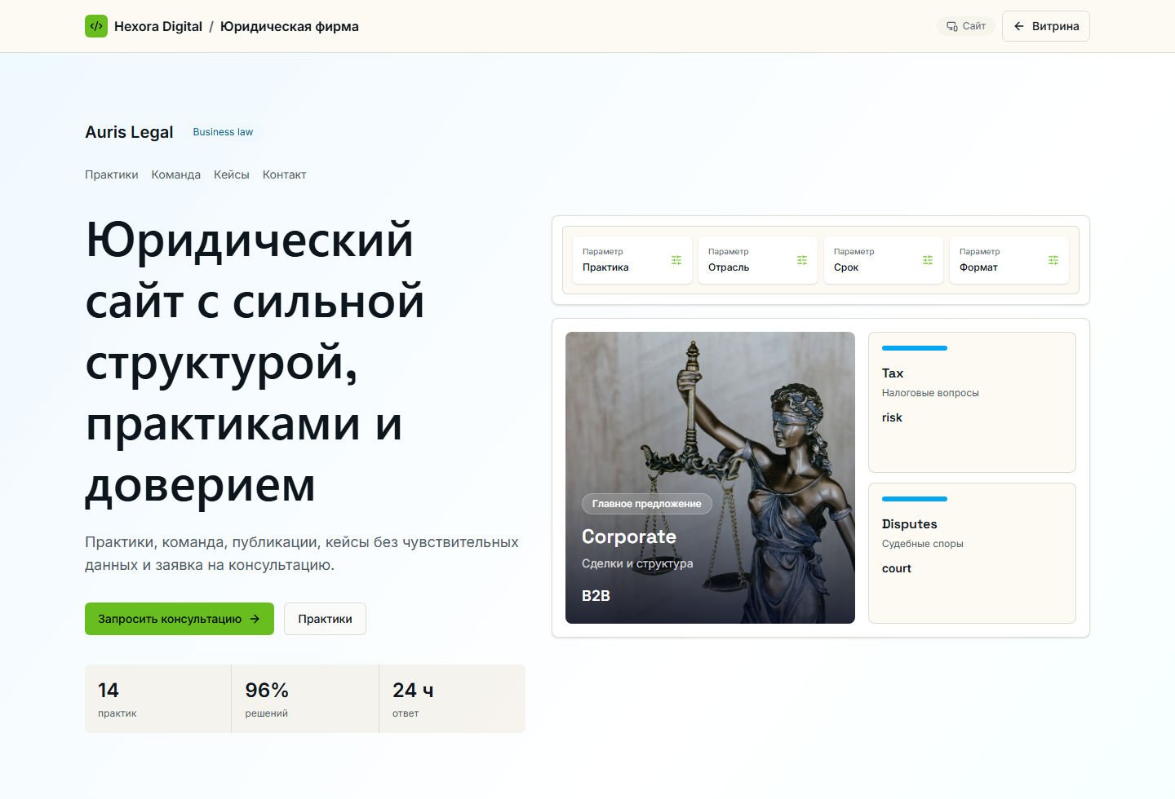Click the 24 ч ответ statistic
The image size is (1175, 799).
click(452, 699)
